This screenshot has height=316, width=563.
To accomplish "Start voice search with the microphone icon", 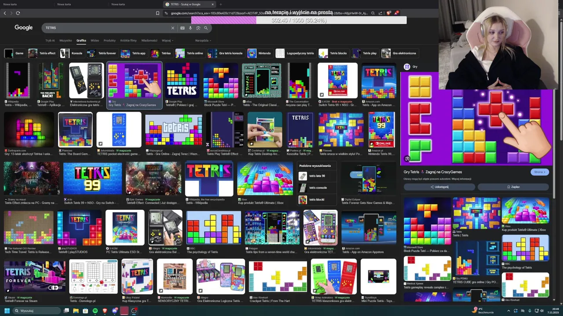I will [190, 28].
